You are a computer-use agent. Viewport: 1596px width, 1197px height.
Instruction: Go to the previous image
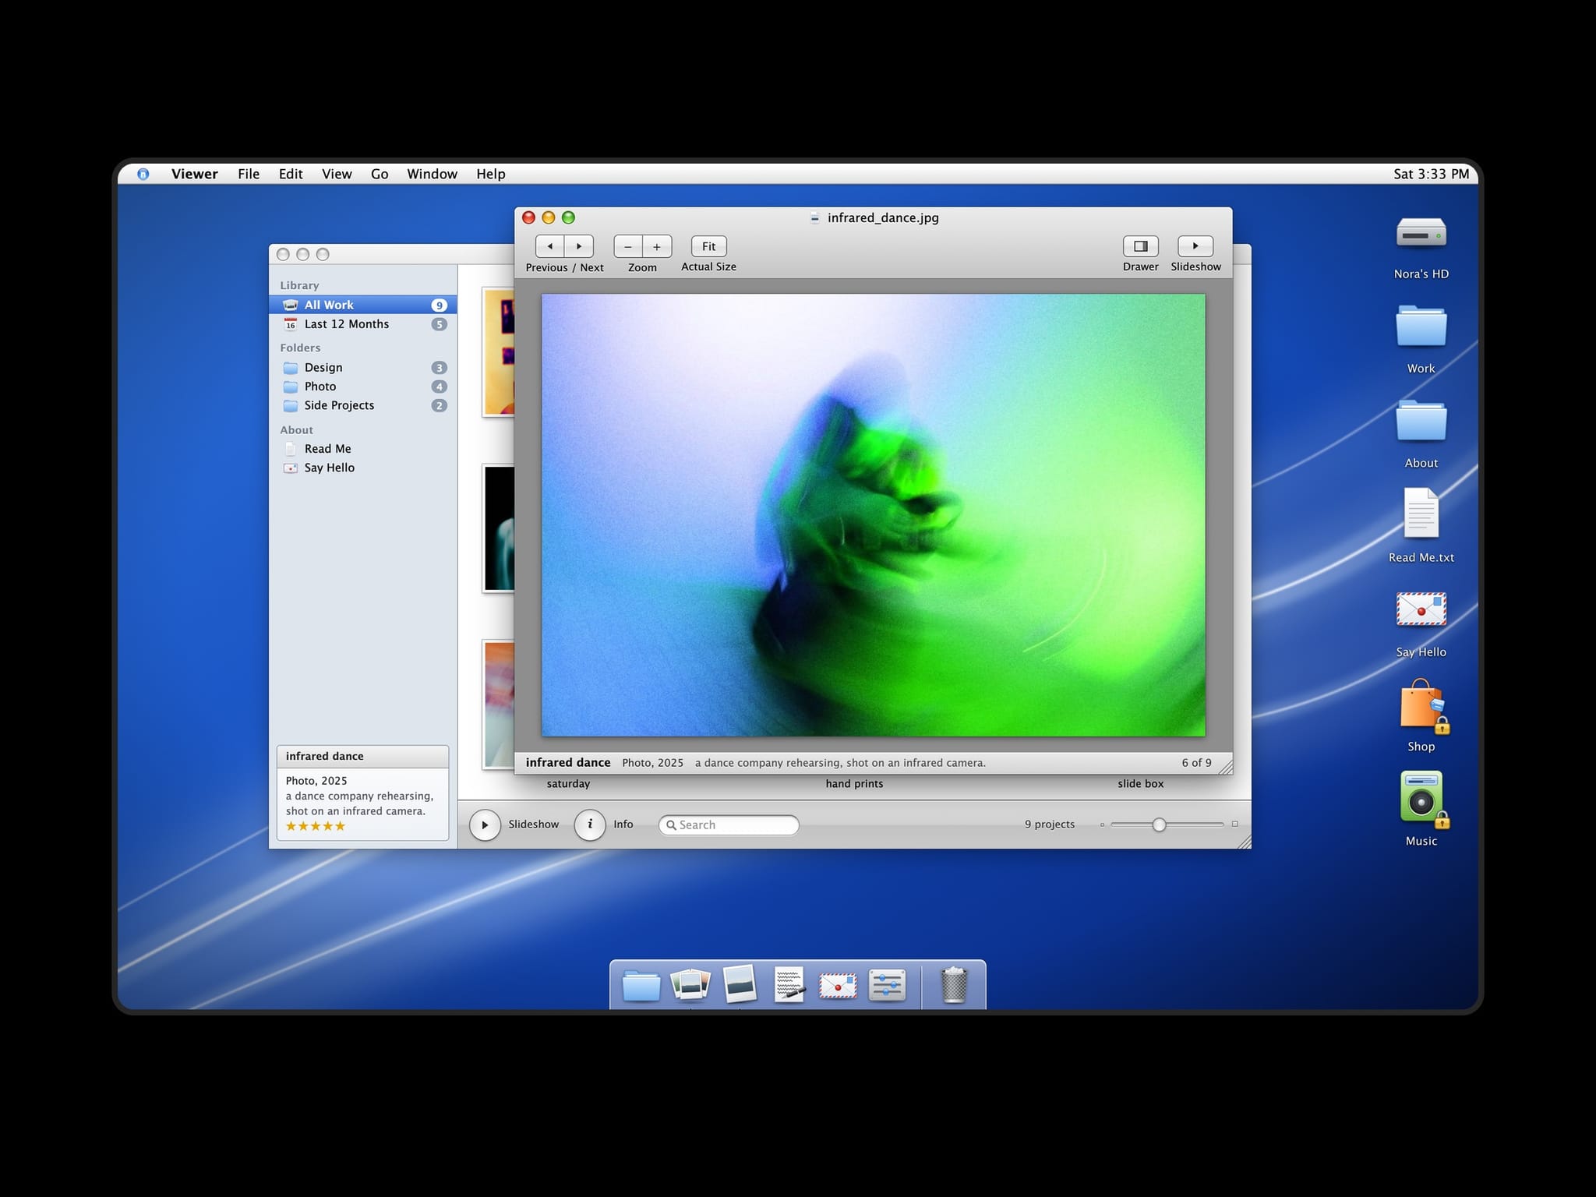550,246
